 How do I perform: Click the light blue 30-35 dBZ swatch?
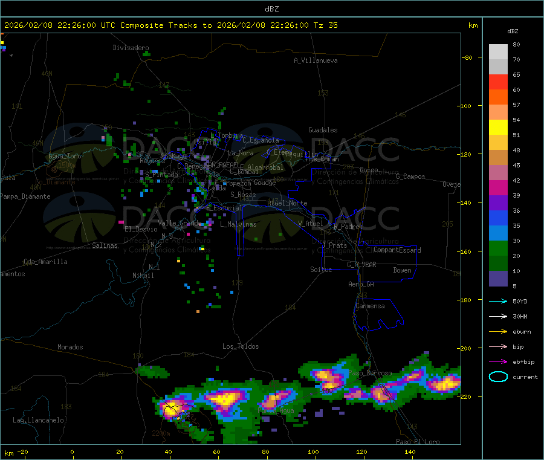[498, 233]
